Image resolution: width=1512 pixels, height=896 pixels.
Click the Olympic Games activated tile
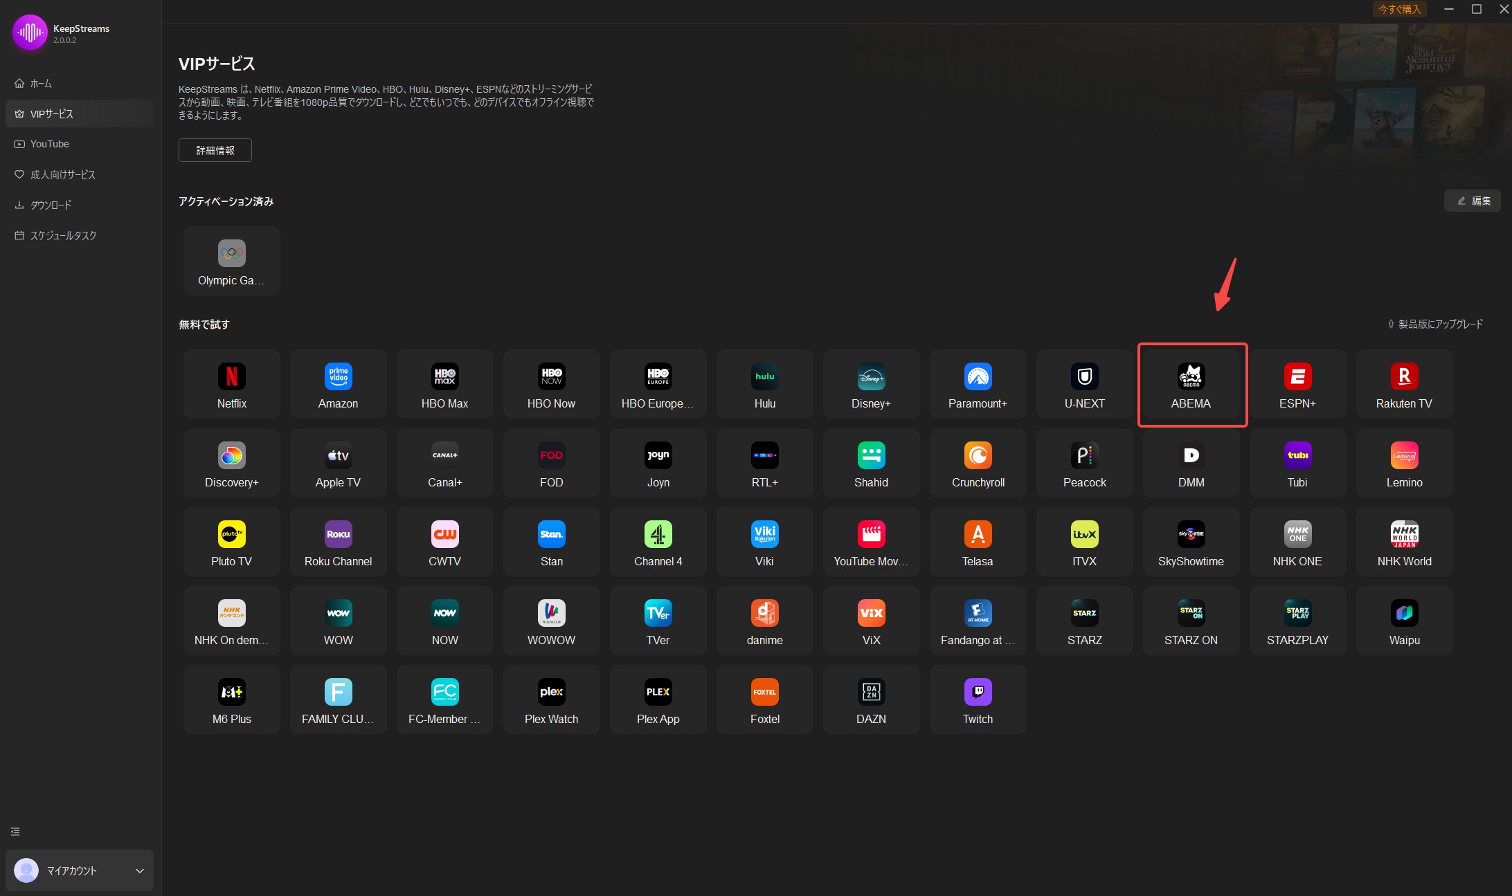pyautogui.click(x=231, y=262)
